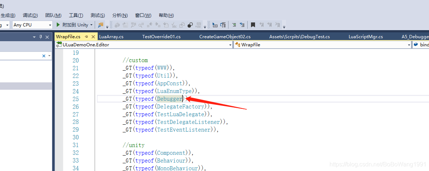Click the greyed-out gear debug icon
Image resolution: width=429 pixels, height=171 pixels.
[x=117, y=25]
